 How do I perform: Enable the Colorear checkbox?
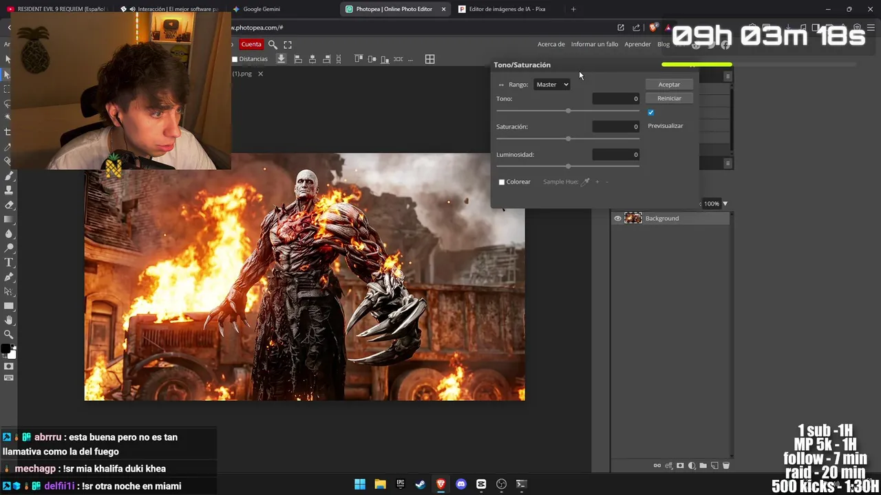tap(502, 182)
